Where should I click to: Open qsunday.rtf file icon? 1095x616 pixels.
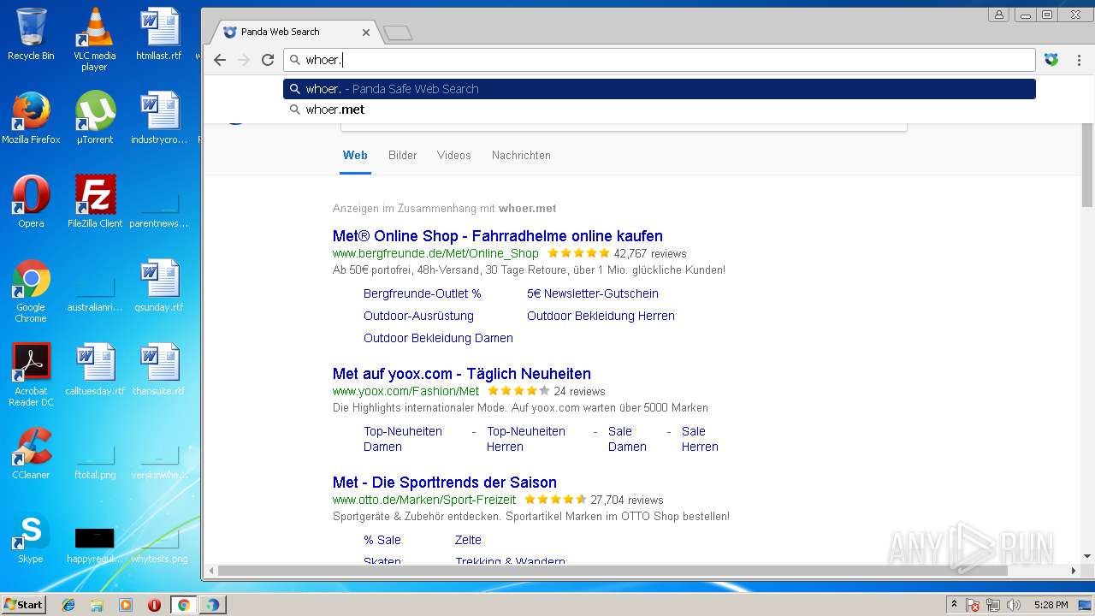coord(159,286)
